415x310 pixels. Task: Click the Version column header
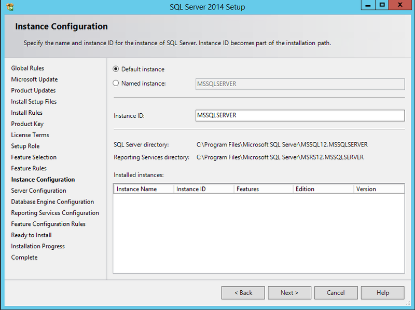click(379, 189)
